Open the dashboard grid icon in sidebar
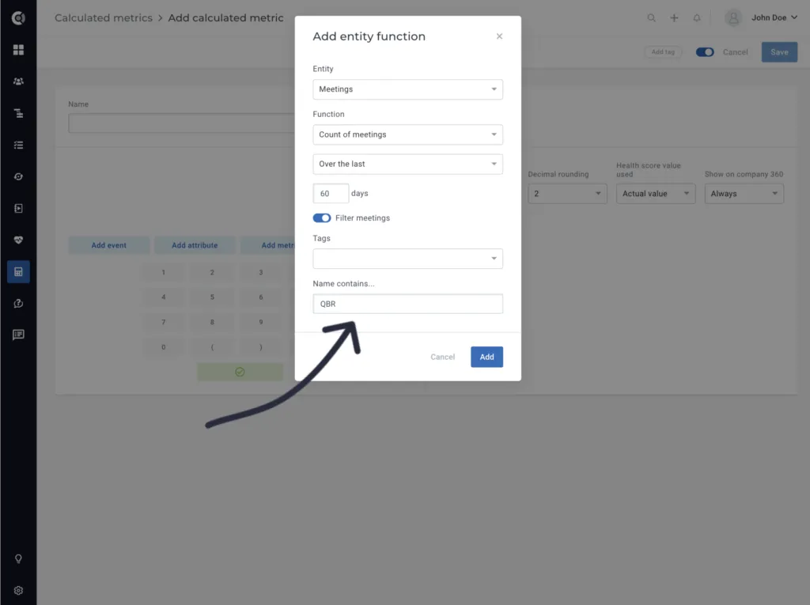This screenshot has width=810, height=605. click(18, 50)
